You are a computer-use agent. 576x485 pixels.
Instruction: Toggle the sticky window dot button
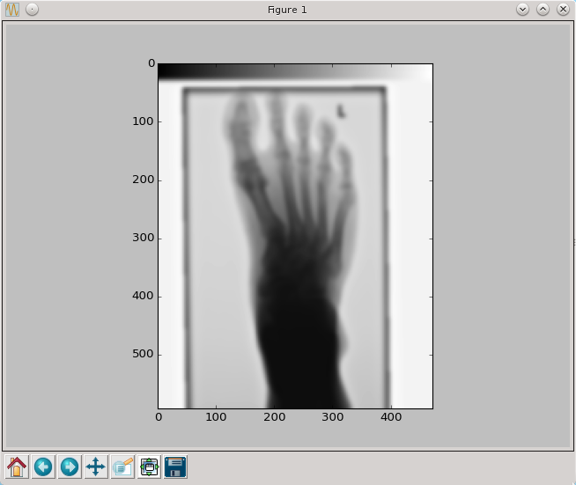point(32,10)
